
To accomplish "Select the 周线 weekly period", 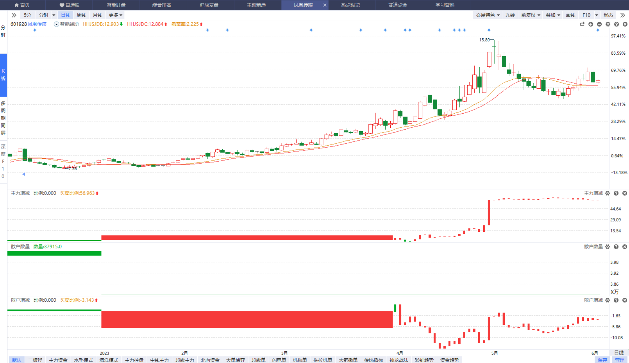I will click(x=81, y=15).
